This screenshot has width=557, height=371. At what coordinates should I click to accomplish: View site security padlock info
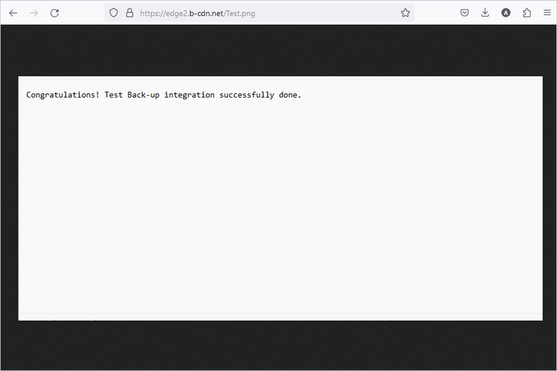(x=130, y=13)
